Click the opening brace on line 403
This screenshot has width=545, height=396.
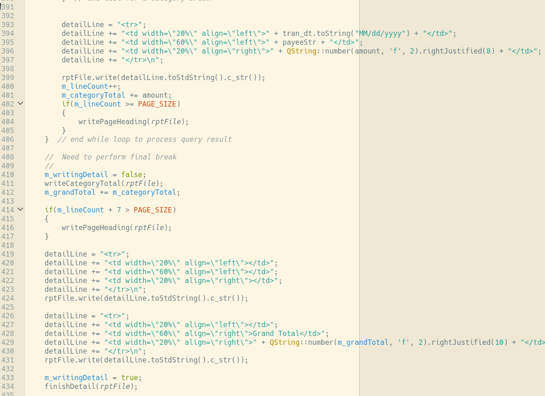pyautogui.click(x=64, y=113)
